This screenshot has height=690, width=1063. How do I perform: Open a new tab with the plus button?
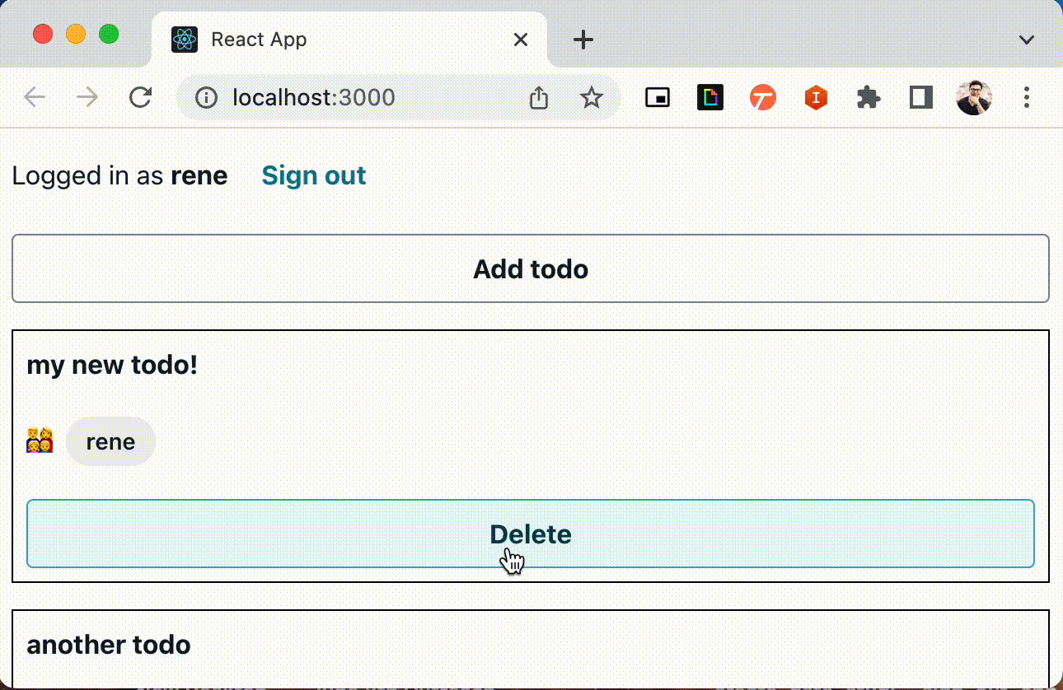[583, 39]
